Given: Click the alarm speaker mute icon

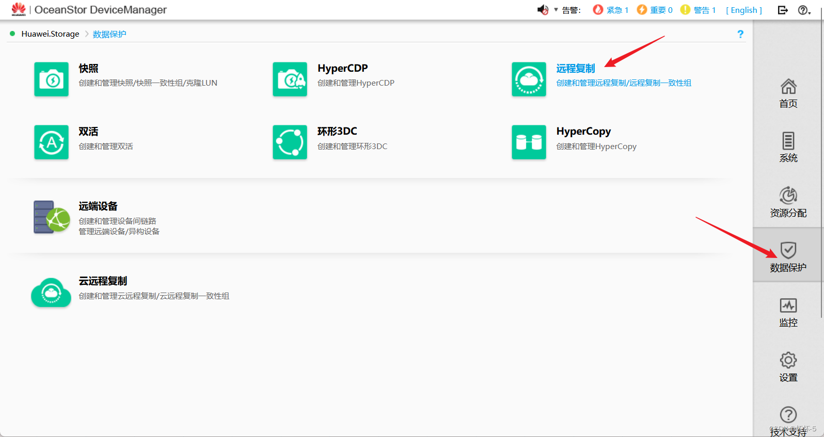Looking at the screenshot, I should (x=543, y=10).
